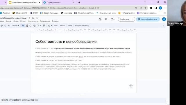Click Выбрать переход transition button
This screenshot has height=105, width=186.
point(82,26)
